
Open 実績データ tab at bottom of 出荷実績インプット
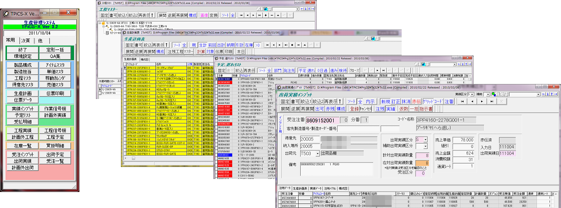pos(316,188)
